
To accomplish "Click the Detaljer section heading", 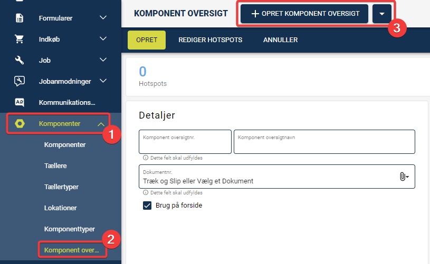I will coord(157,115).
